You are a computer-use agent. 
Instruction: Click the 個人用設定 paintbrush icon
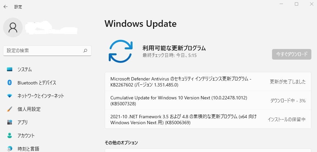coord(10,109)
